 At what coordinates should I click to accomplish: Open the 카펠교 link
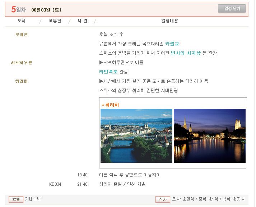click(172, 44)
